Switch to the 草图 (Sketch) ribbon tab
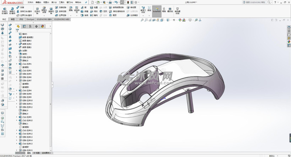The width and height of the screenshot is (291, 157). (x=13, y=19)
